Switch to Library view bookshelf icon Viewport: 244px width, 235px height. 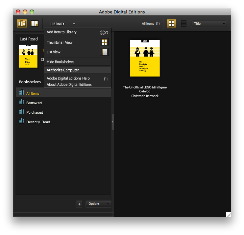click(22, 23)
